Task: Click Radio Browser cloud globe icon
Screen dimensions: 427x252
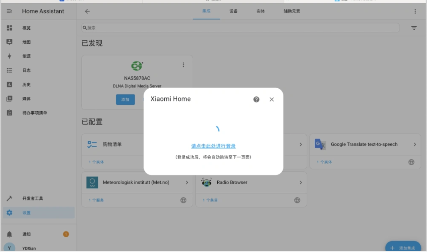Action: pos(297,200)
